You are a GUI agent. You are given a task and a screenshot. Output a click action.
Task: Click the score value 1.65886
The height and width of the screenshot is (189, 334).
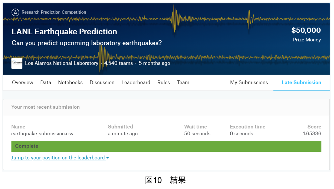[312, 134]
